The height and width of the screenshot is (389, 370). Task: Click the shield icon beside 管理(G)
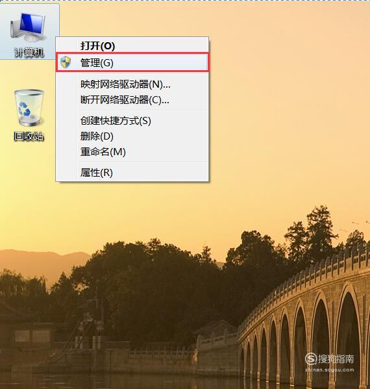pyautogui.click(x=66, y=62)
